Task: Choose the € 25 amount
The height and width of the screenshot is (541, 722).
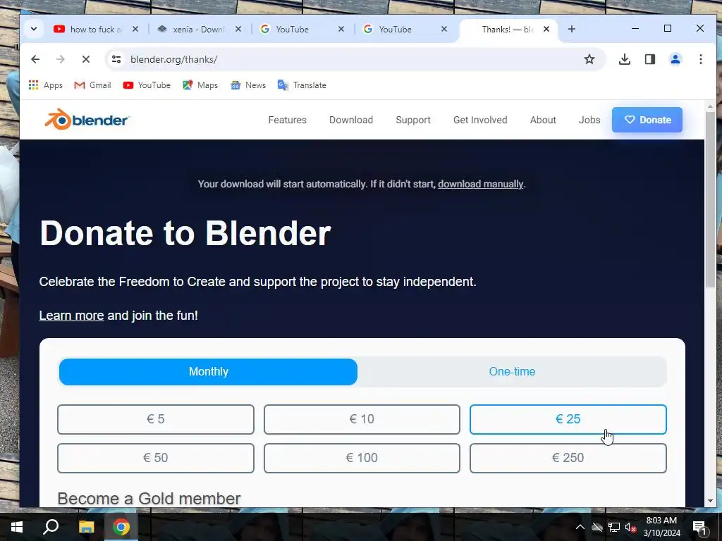Action: [x=568, y=419]
